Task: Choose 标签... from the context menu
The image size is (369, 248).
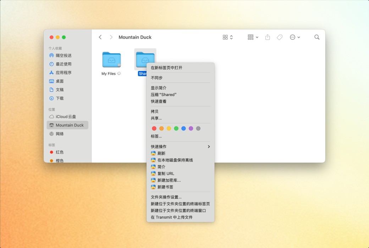Action: coord(181,136)
